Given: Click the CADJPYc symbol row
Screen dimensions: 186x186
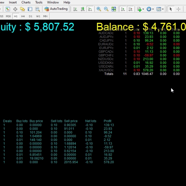Looking at the screenshot, I should (139, 40).
